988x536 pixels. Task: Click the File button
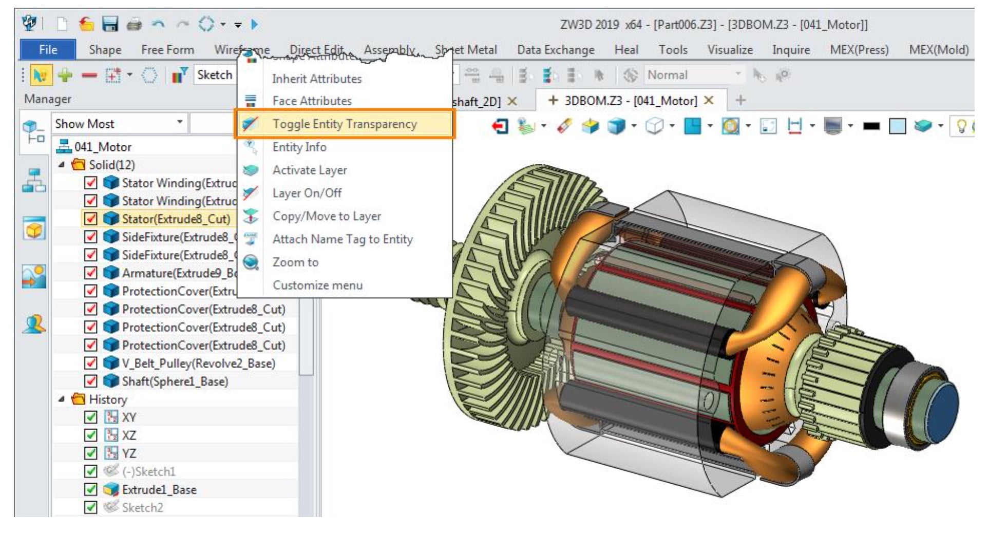[48, 50]
